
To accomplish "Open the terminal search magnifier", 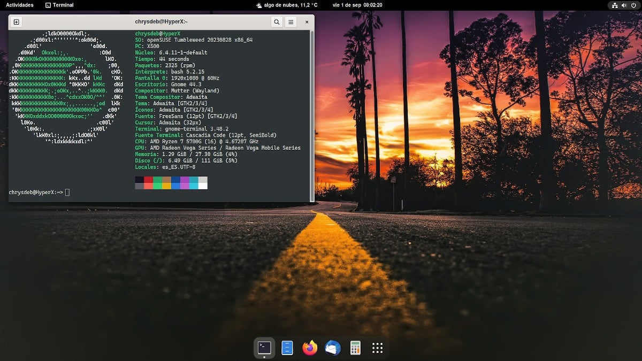I will [x=277, y=22].
